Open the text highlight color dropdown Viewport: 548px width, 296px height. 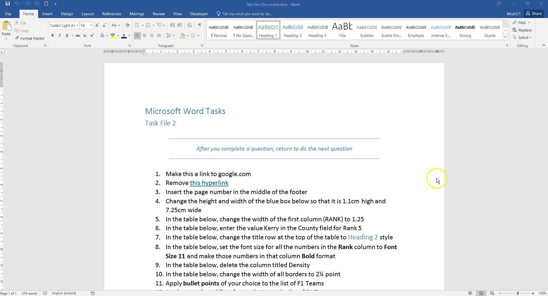pos(118,35)
